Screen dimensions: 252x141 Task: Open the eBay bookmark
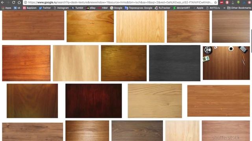91,8
